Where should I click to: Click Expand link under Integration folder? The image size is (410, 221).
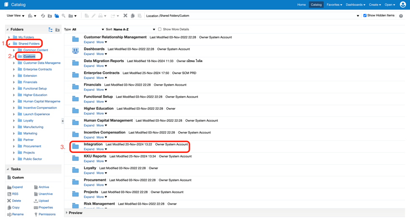coord(89,149)
